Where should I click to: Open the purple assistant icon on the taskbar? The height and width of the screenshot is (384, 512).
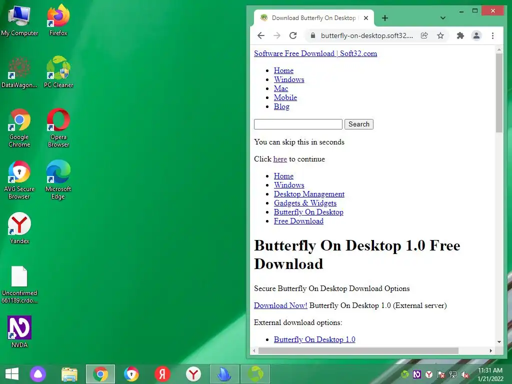(38, 374)
